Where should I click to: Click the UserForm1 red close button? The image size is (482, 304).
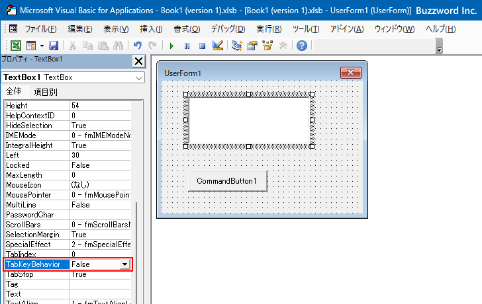pyautogui.click(x=351, y=73)
